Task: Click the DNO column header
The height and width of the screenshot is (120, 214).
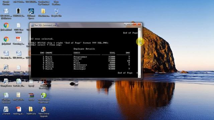Action: (128, 53)
